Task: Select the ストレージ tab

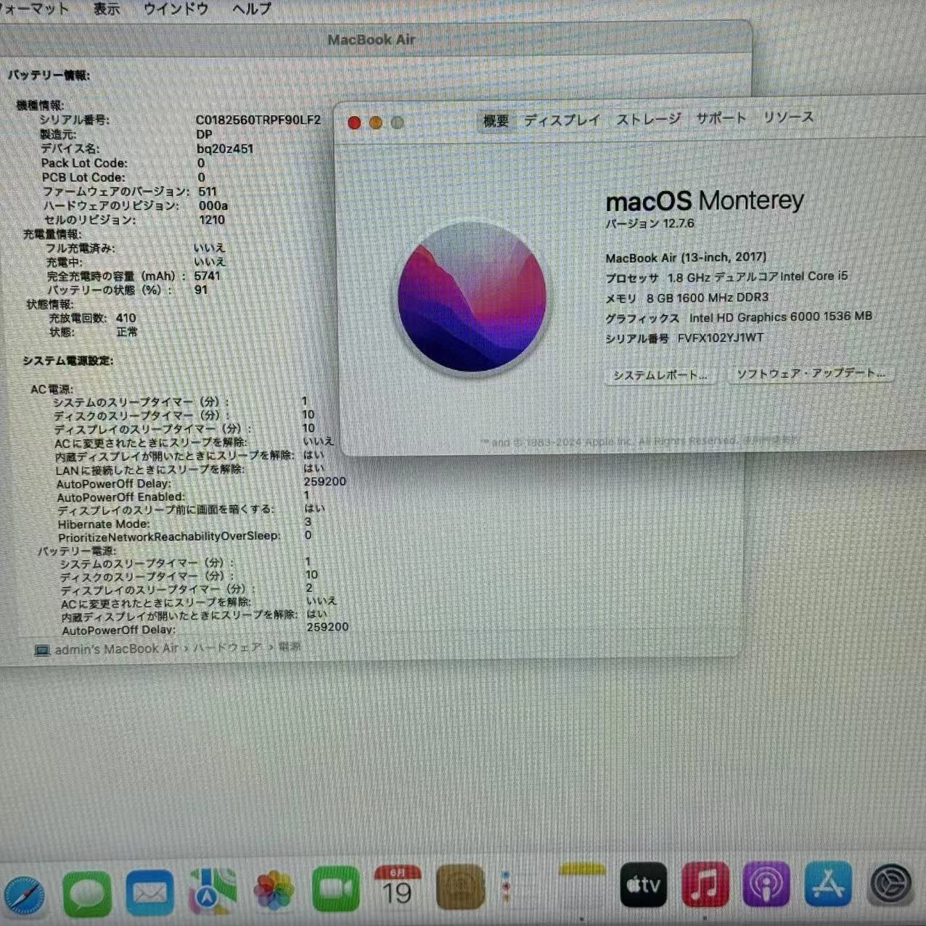Action: 647,119
